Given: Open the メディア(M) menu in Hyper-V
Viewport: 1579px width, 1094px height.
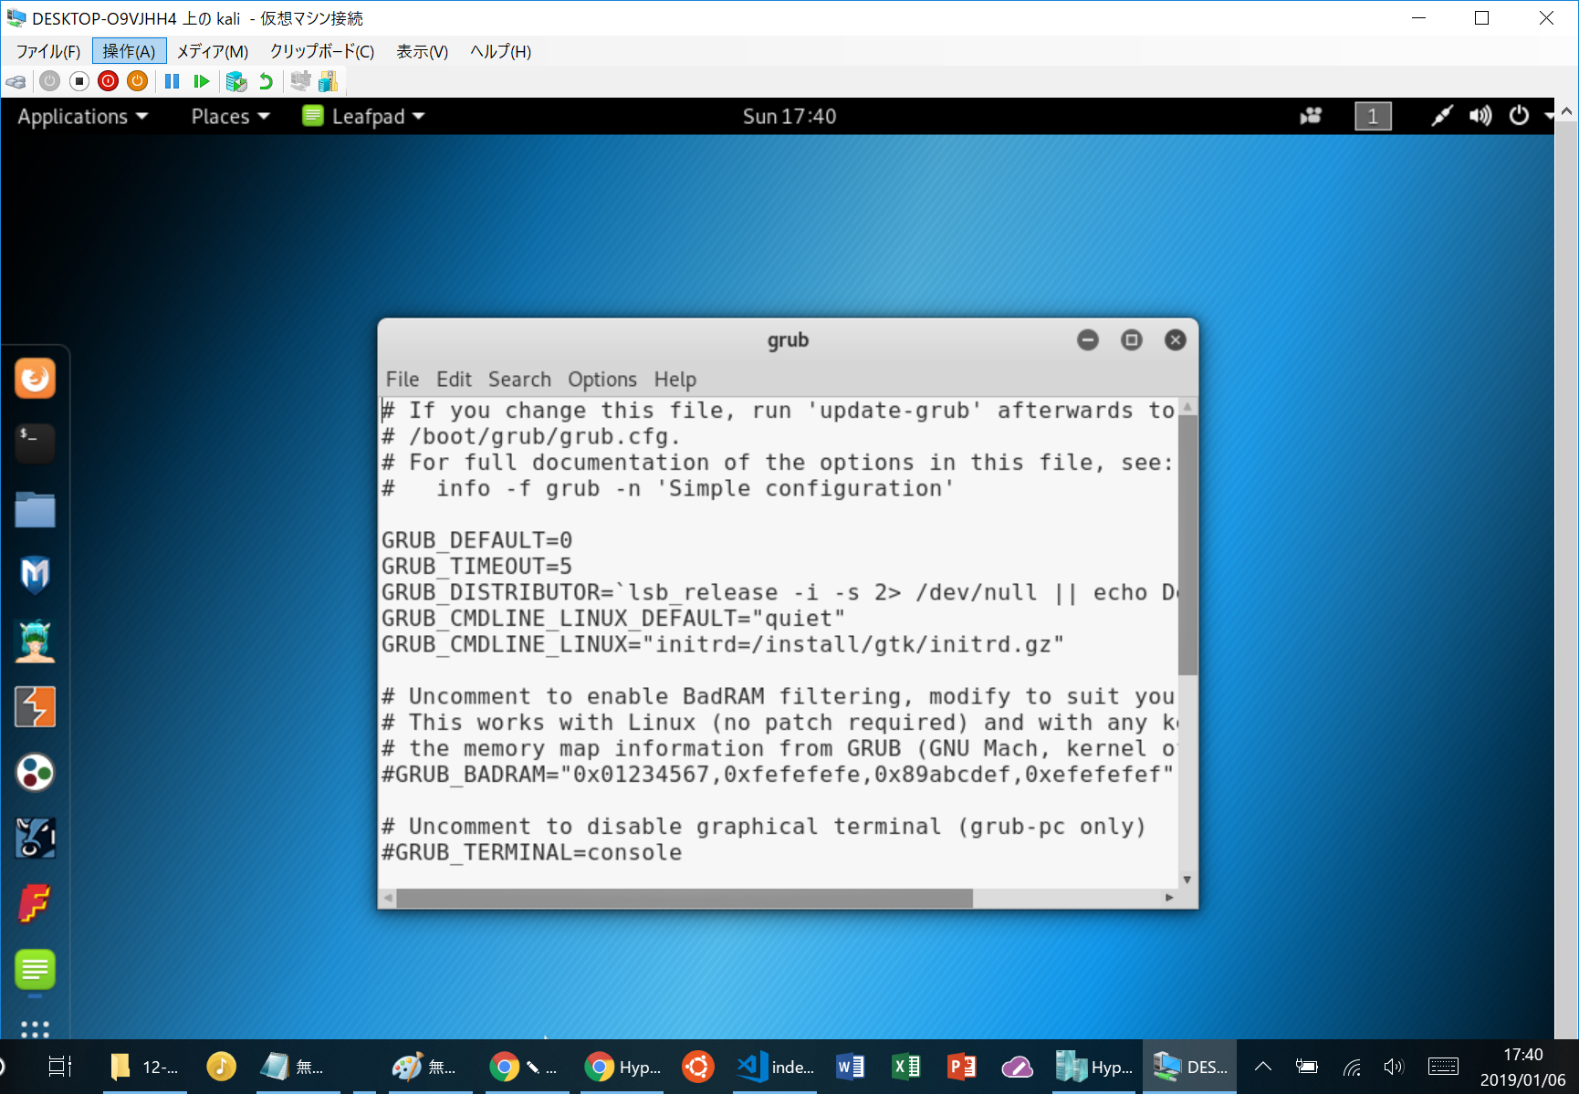Looking at the screenshot, I should click(x=212, y=52).
